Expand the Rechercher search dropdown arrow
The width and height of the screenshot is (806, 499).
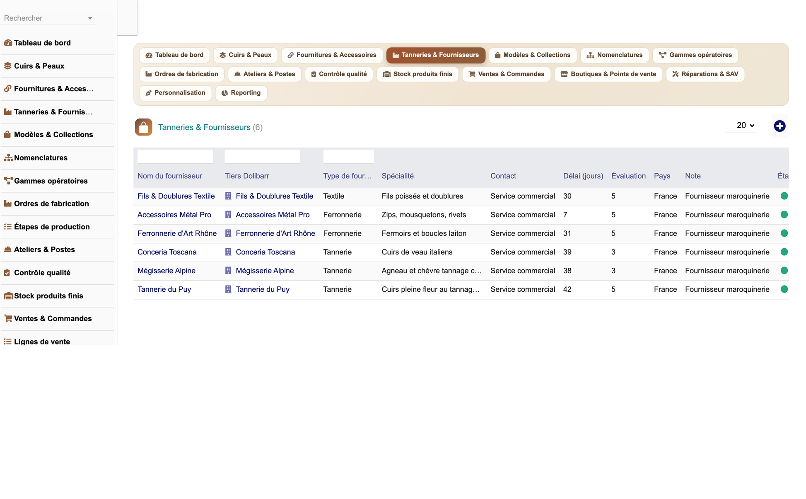[x=90, y=18]
